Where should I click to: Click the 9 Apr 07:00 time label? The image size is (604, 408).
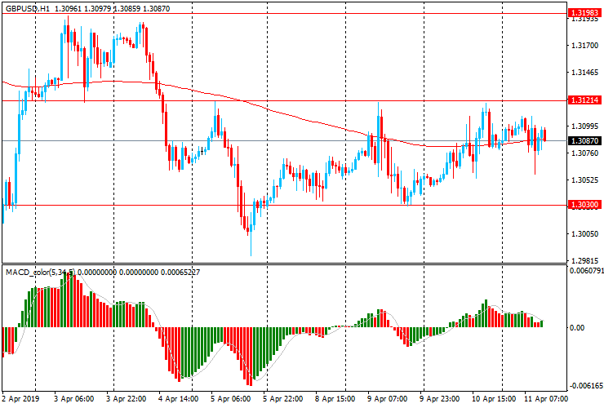[x=387, y=398]
